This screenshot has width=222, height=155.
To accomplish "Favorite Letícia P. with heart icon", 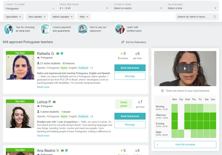I will [30, 106].
